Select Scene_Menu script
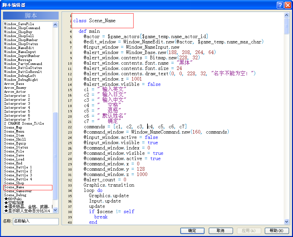 coord(14,131)
